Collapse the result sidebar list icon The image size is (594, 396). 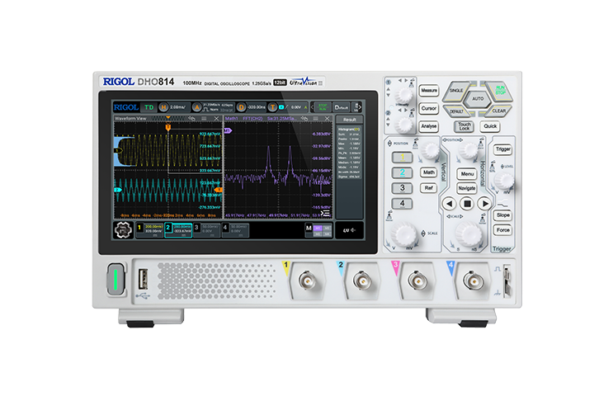tap(325, 213)
